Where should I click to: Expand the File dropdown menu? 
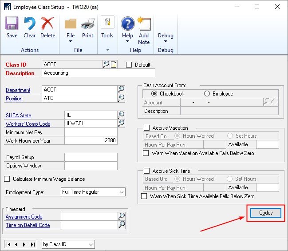click(71, 41)
